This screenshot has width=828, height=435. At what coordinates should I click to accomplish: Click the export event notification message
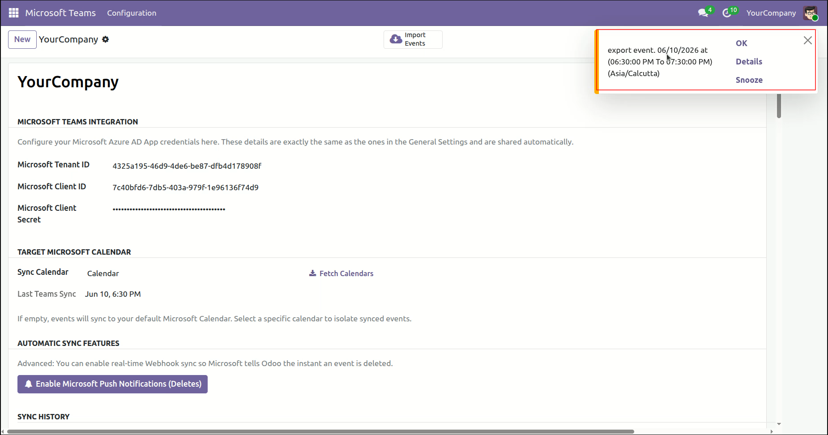[x=660, y=62]
